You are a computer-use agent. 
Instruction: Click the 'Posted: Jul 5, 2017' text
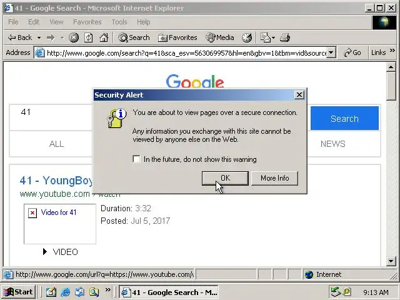point(135,221)
